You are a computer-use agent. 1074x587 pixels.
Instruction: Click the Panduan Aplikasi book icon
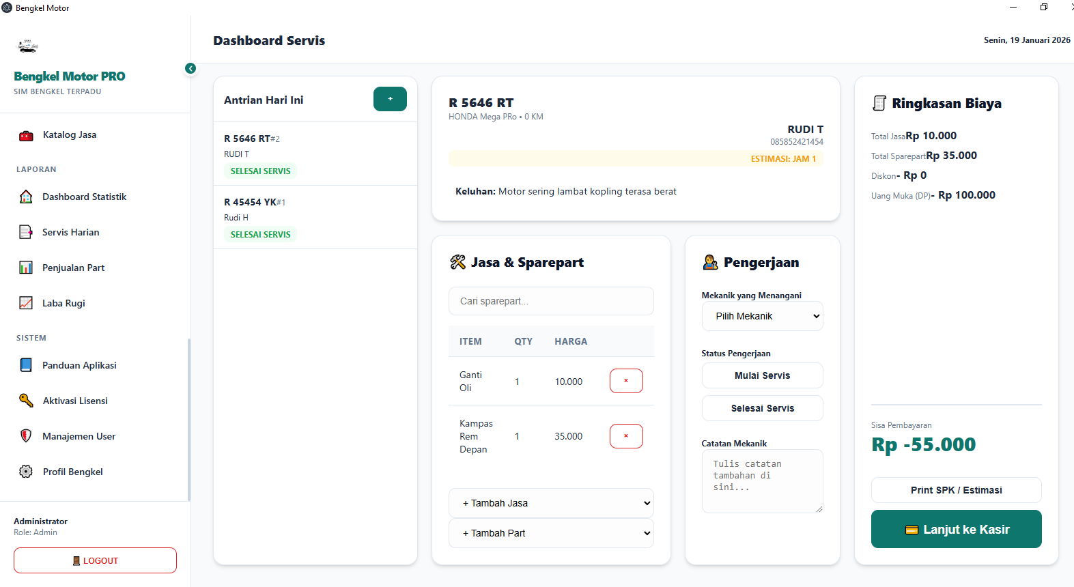[x=26, y=365]
